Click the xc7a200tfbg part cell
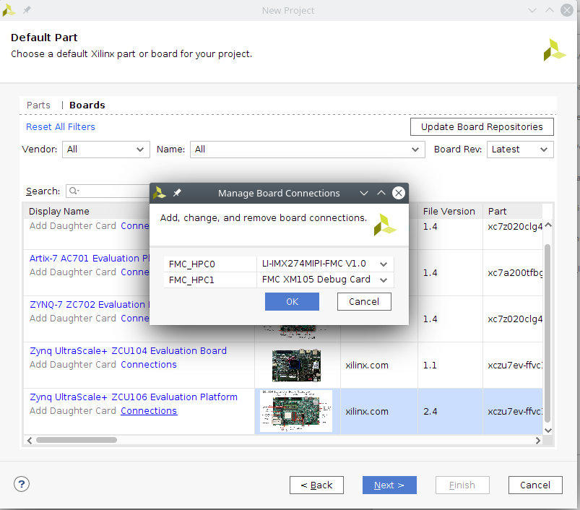 [x=513, y=272]
